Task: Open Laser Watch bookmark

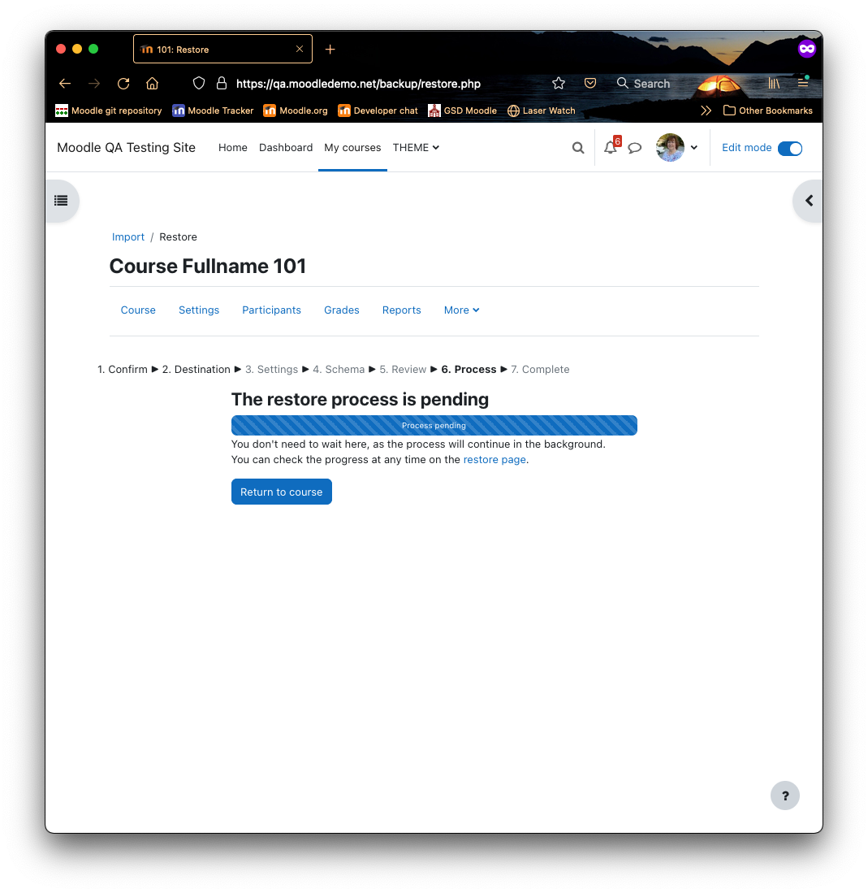Action: (542, 111)
